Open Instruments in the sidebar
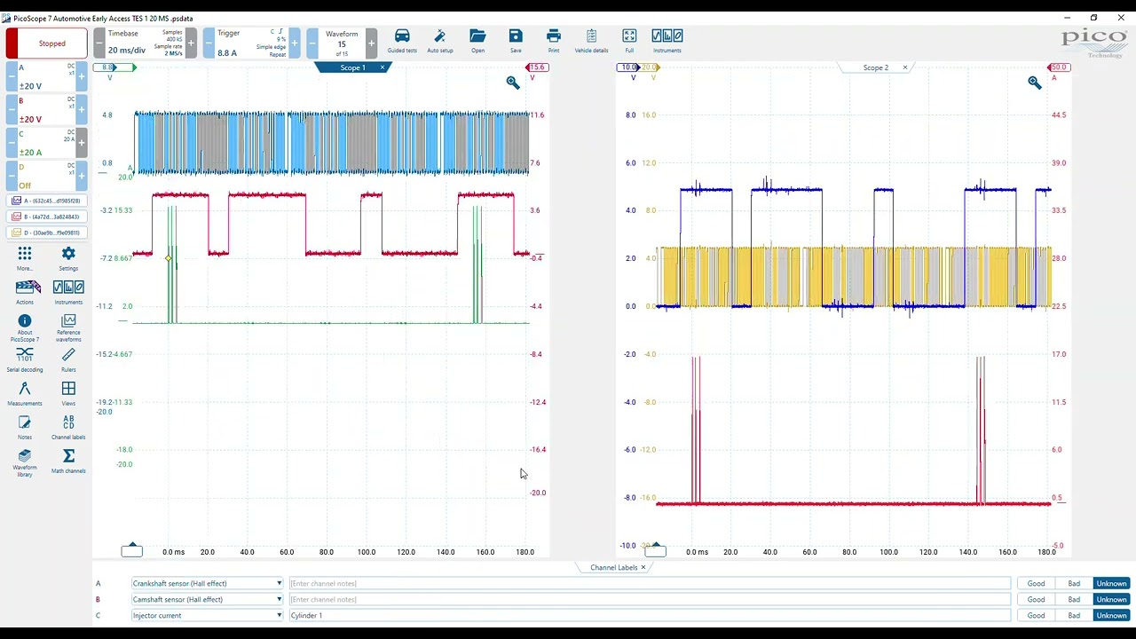Screen dimensions: 1136x639 tap(68, 292)
